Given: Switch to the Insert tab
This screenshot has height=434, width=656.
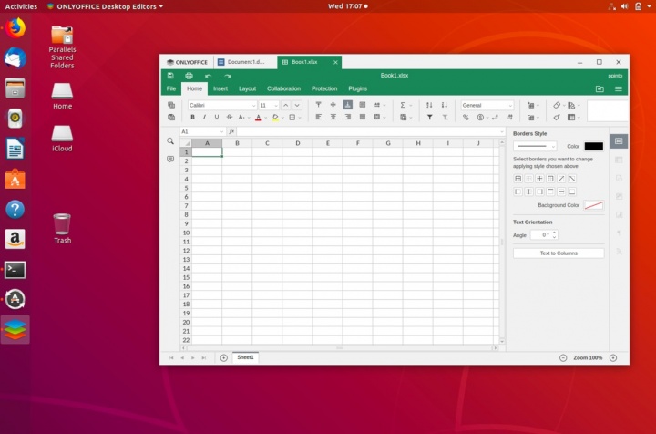Looking at the screenshot, I should pos(220,88).
